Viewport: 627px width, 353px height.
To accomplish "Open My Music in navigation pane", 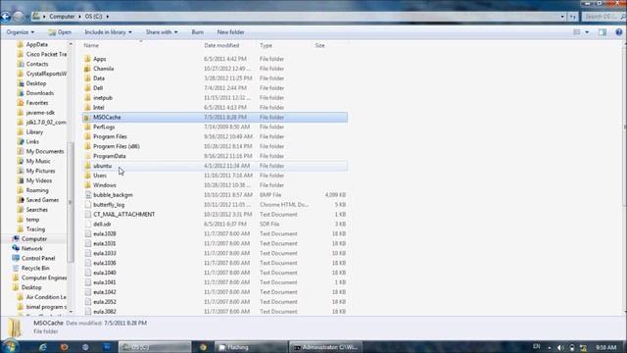I will pyautogui.click(x=38, y=161).
